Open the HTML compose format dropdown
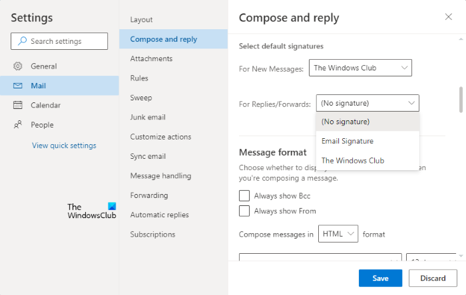Image resolution: width=466 pixels, height=295 pixels. pyautogui.click(x=338, y=234)
